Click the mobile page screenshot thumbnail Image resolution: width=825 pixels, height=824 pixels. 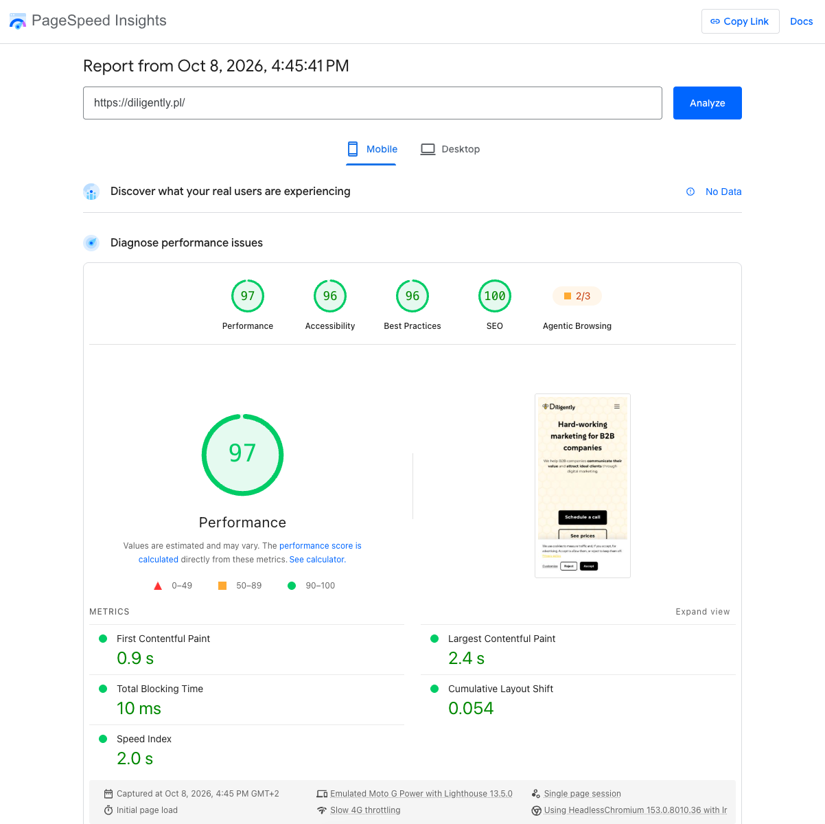583,485
